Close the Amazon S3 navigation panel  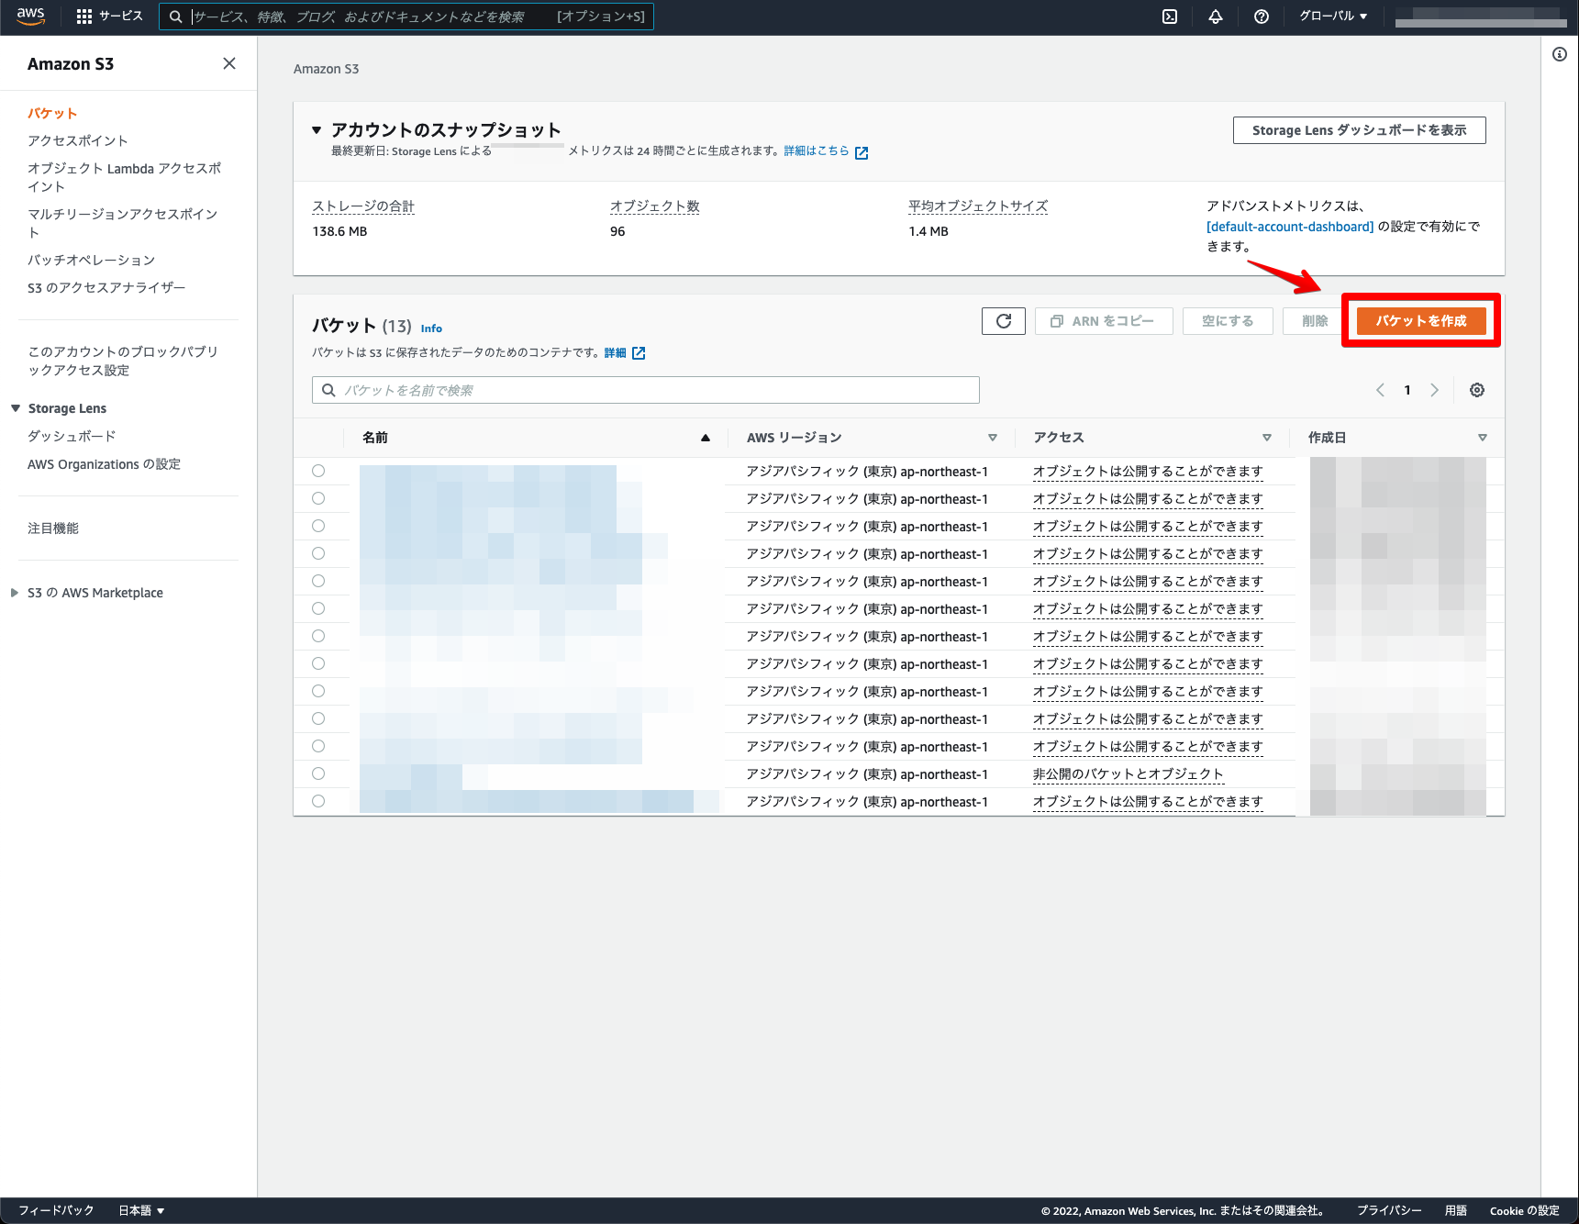(x=229, y=63)
